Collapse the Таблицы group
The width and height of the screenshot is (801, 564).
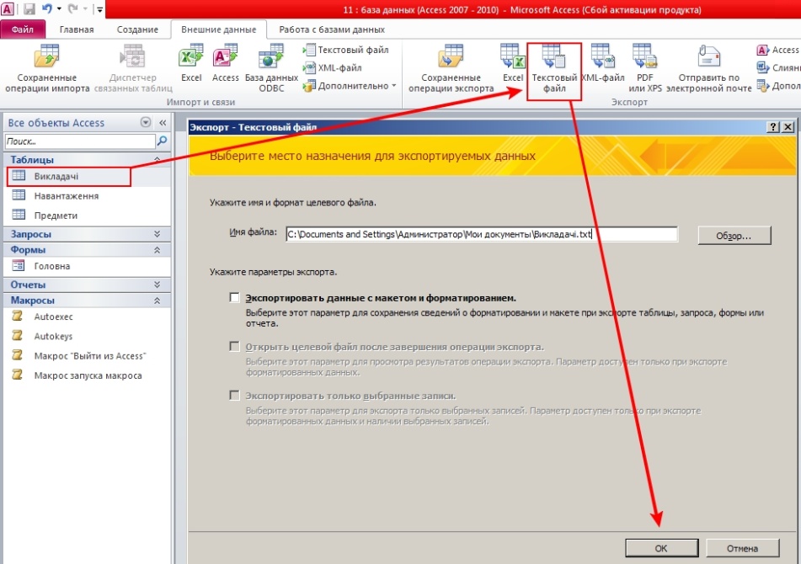(157, 160)
